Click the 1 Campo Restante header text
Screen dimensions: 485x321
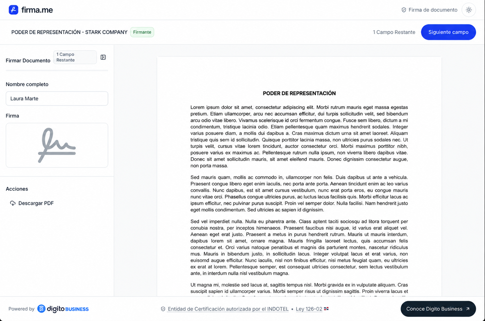tap(394, 32)
